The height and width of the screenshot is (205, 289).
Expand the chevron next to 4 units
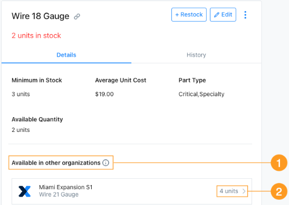[x=244, y=191]
